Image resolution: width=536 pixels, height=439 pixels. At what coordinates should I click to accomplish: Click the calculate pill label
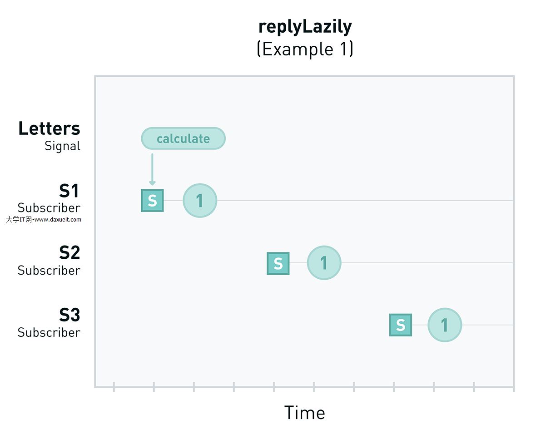coord(183,138)
